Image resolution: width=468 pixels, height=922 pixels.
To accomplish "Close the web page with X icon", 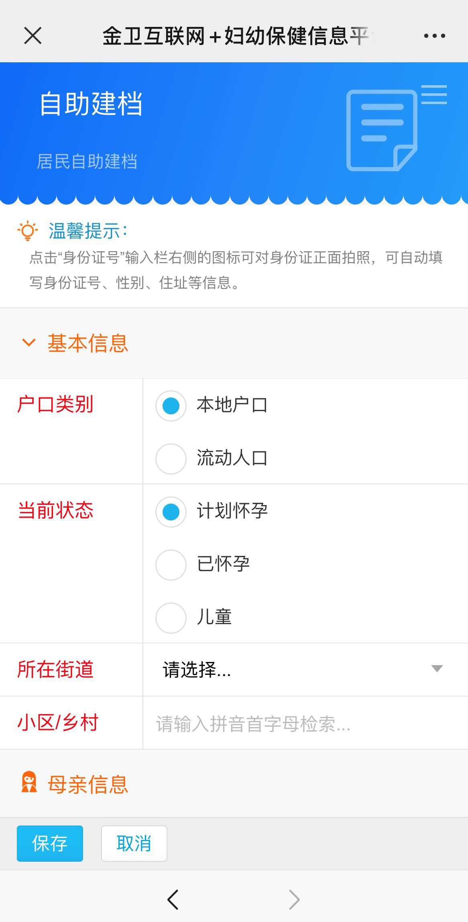I will point(33,36).
